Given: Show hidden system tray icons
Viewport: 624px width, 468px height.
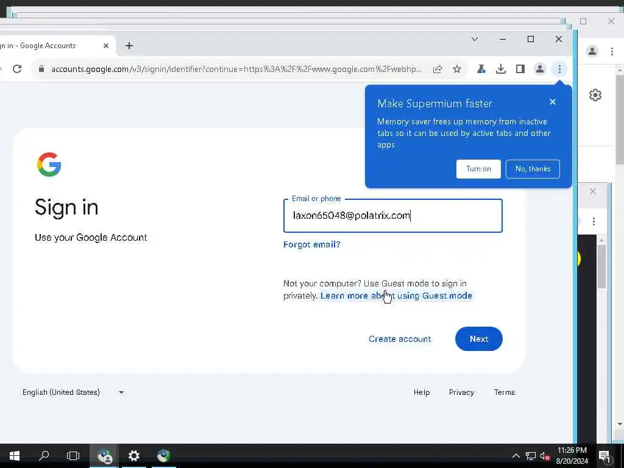Looking at the screenshot, I should point(516,456).
